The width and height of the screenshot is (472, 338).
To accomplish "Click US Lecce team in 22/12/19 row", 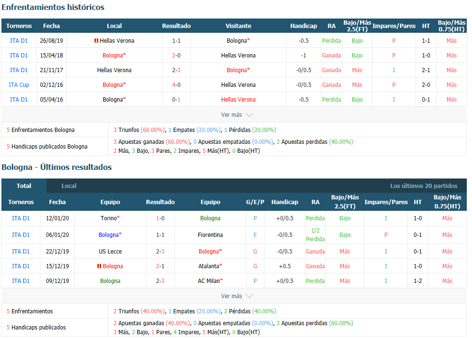I will click(x=110, y=251).
